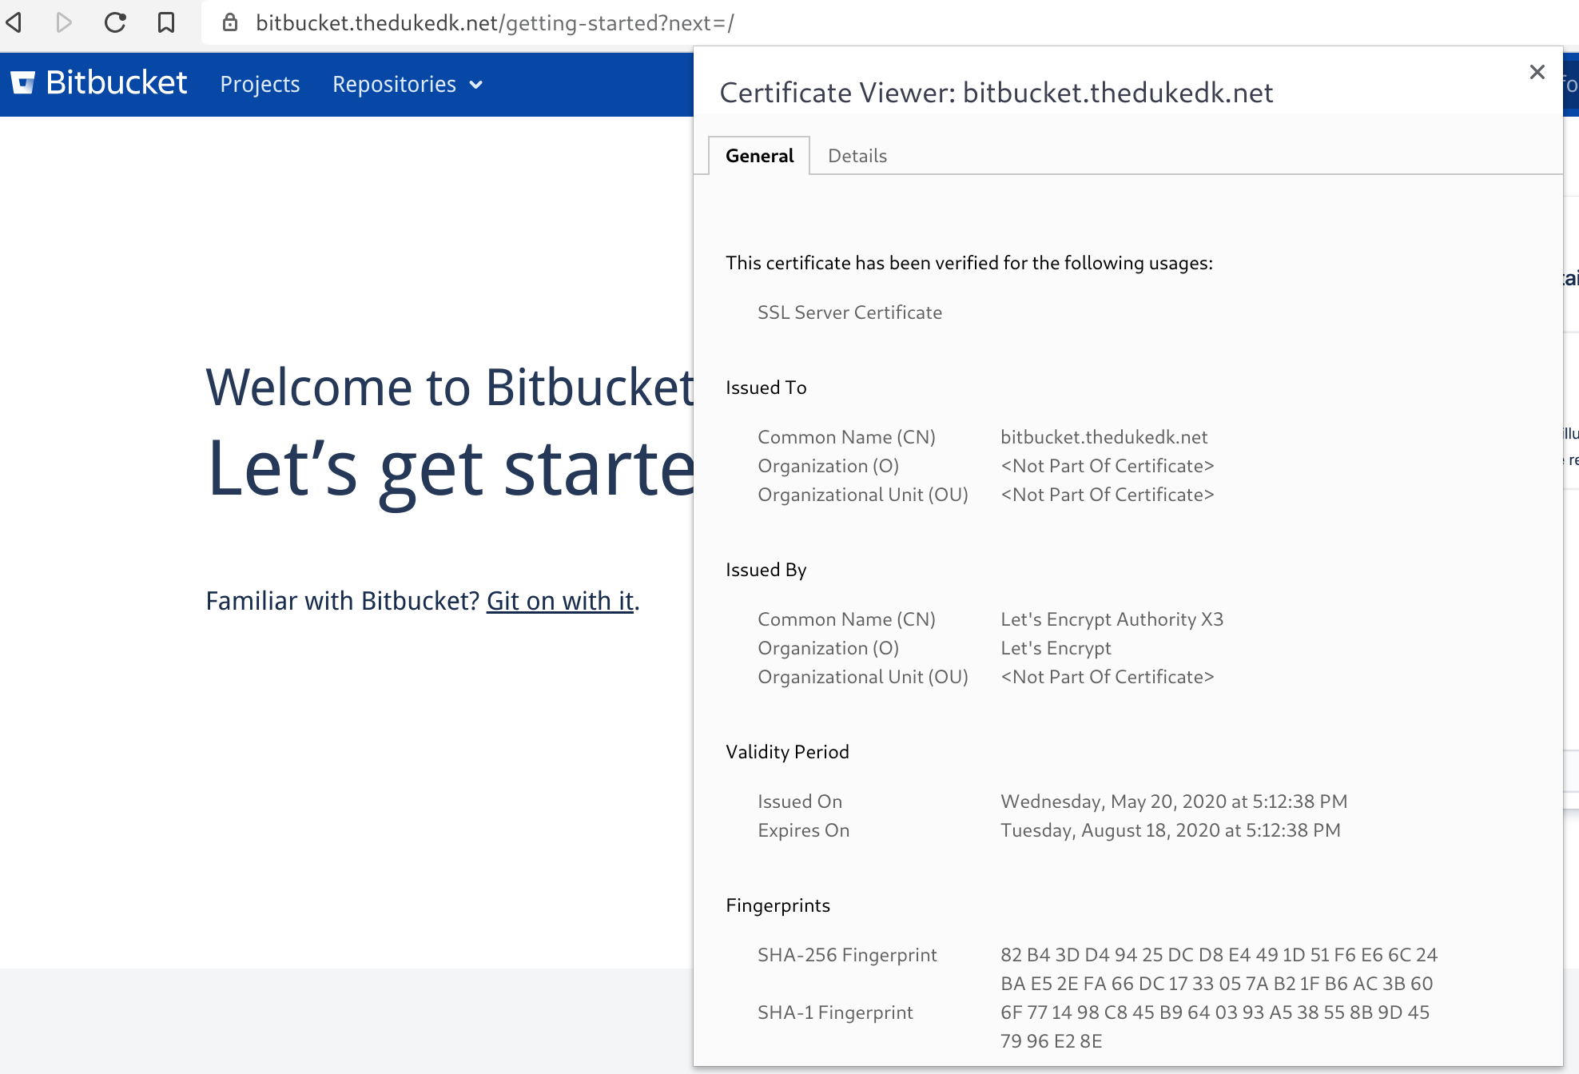The width and height of the screenshot is (1579, 1074).
Task: Click the browser back arrow
Action: point(14,22)
